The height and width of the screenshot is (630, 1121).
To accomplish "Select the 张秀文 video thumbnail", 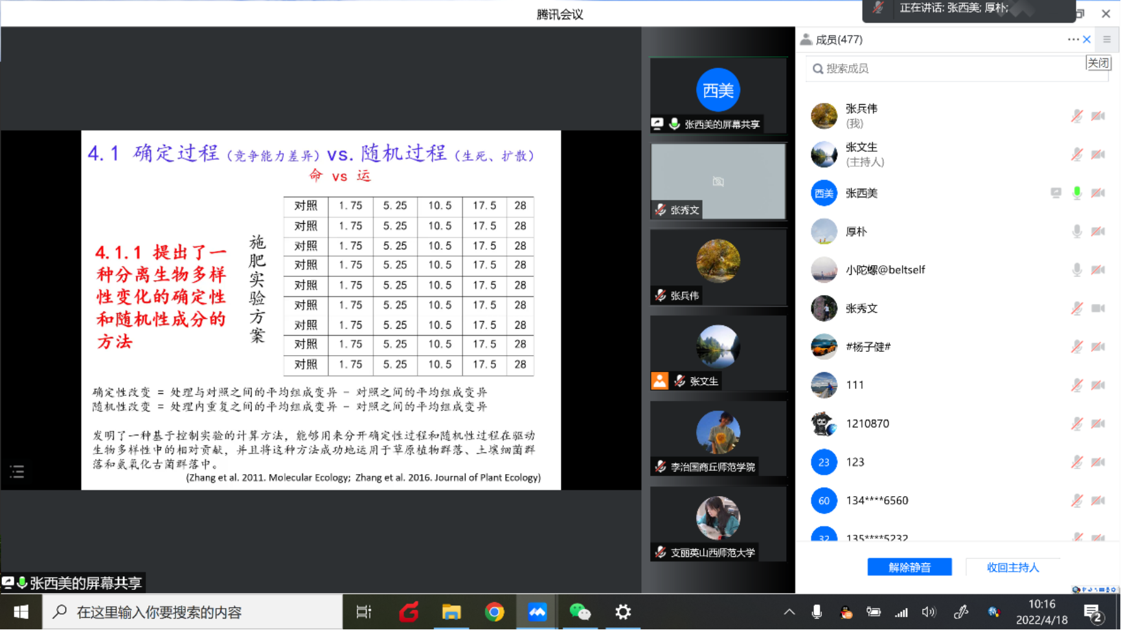I will [718, 181].
